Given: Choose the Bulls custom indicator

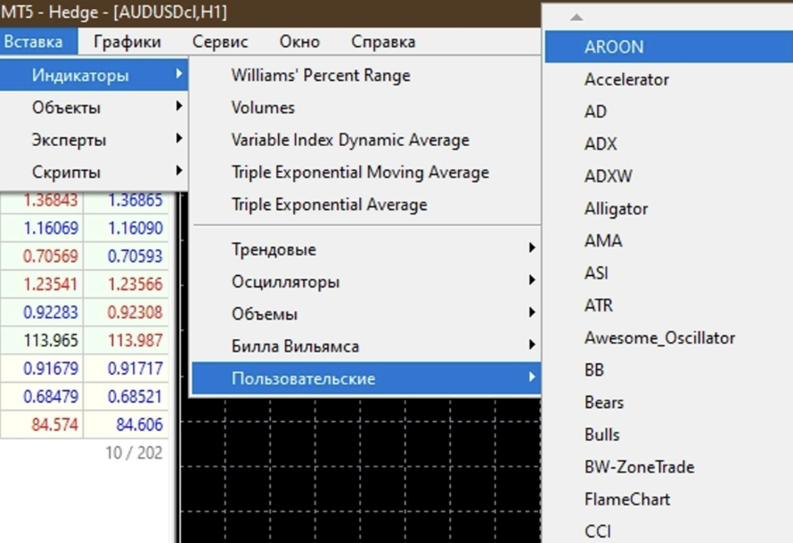Looking at the screenshot, I should (668, 435).
